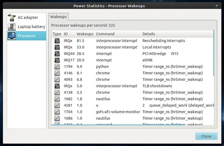The width and height of the screenshot is (224, 146).
Task: Click wakeups value 20.0
Action: tap(80, 60)
